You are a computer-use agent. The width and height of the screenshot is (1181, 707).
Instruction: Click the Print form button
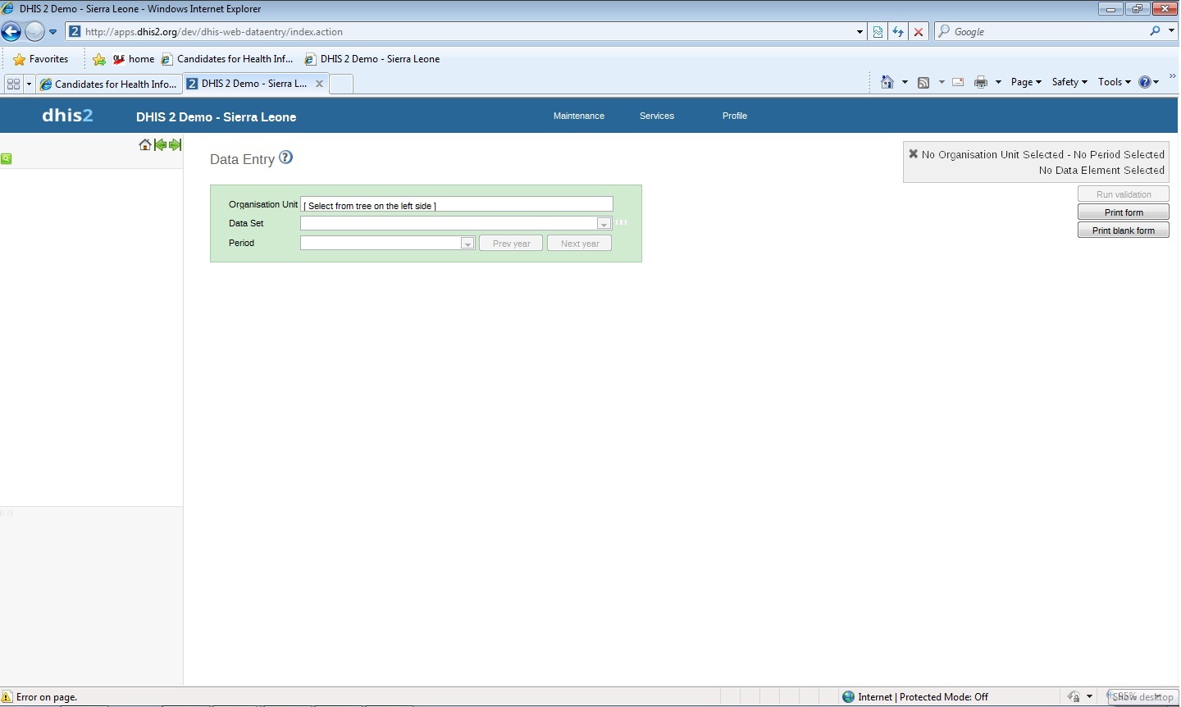coord(1124,212)
